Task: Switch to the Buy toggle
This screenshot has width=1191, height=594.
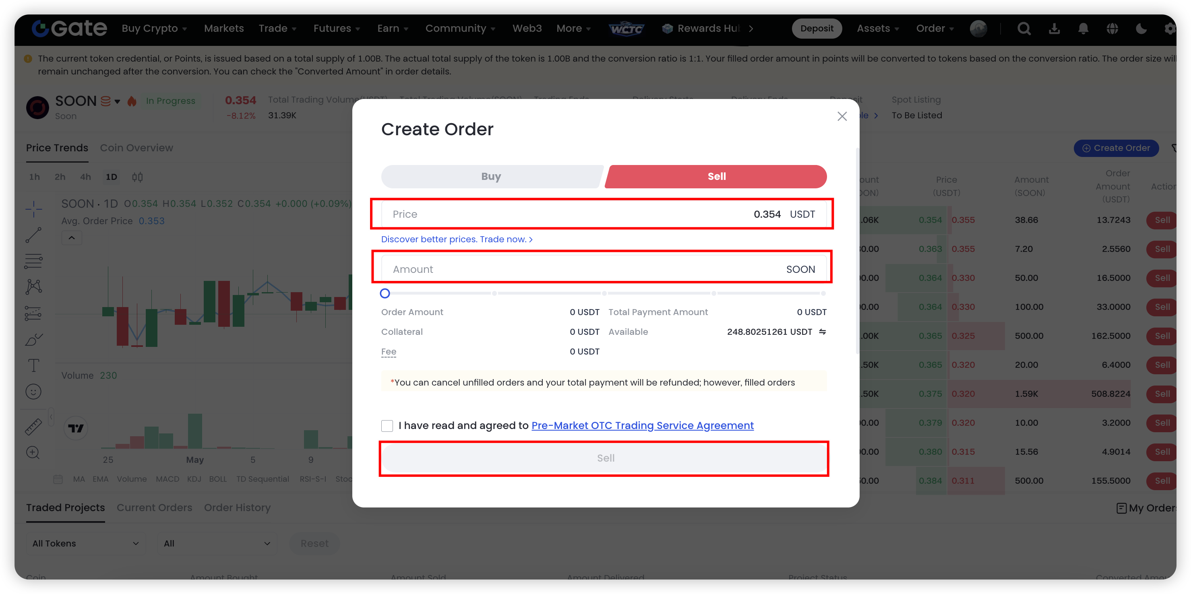Action: click(x=490, y=177)
